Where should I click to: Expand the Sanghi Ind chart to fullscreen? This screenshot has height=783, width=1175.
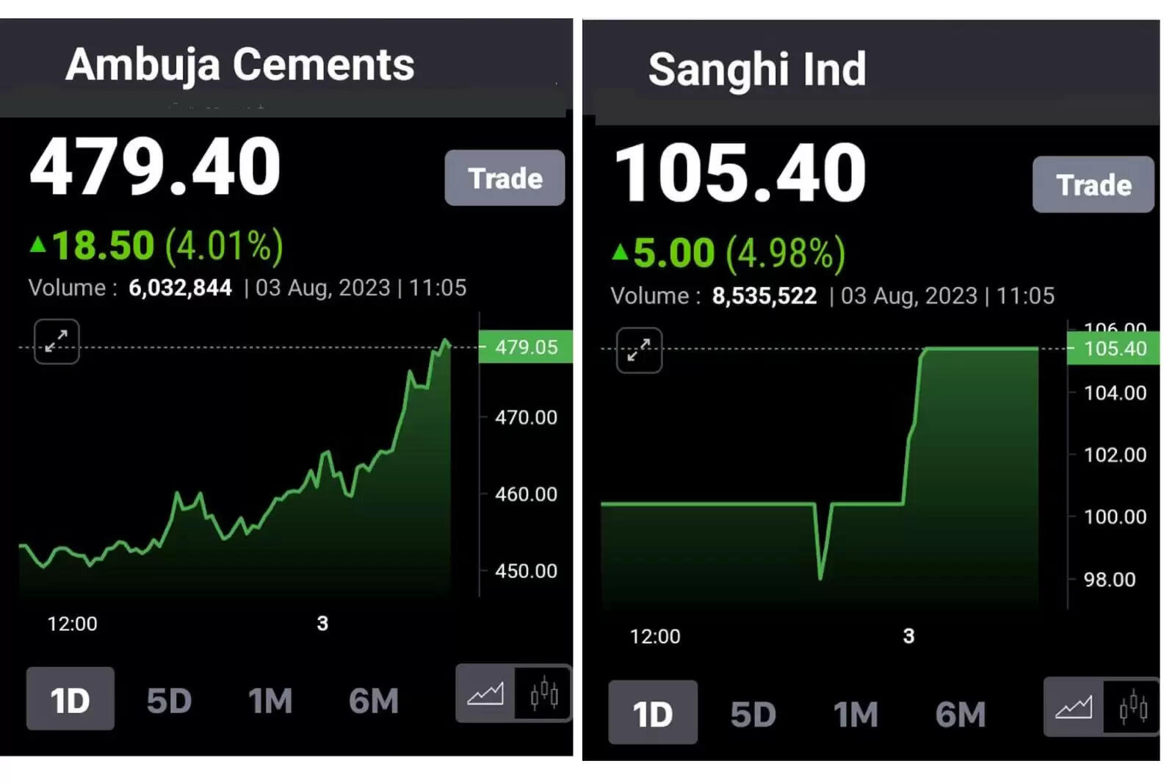639,350
